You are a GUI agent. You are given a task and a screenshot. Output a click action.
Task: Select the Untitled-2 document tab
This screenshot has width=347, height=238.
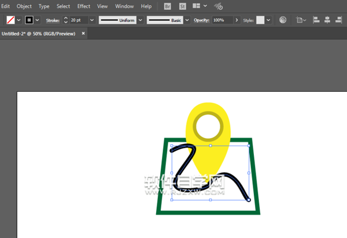coord(38,34)
